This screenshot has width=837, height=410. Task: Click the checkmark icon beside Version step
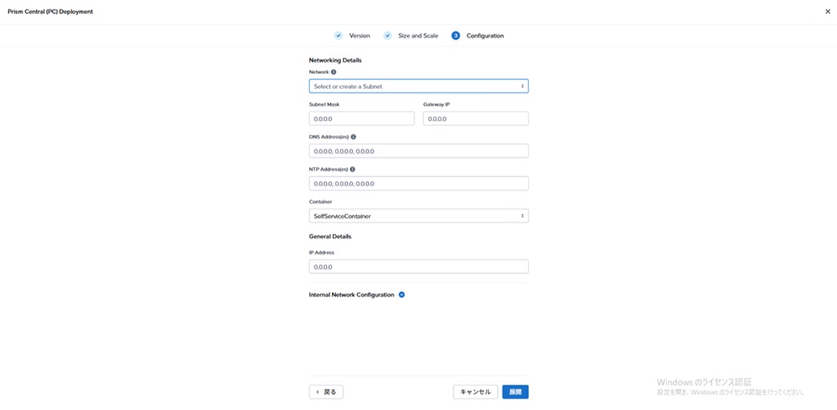click(x=338, y=36)
